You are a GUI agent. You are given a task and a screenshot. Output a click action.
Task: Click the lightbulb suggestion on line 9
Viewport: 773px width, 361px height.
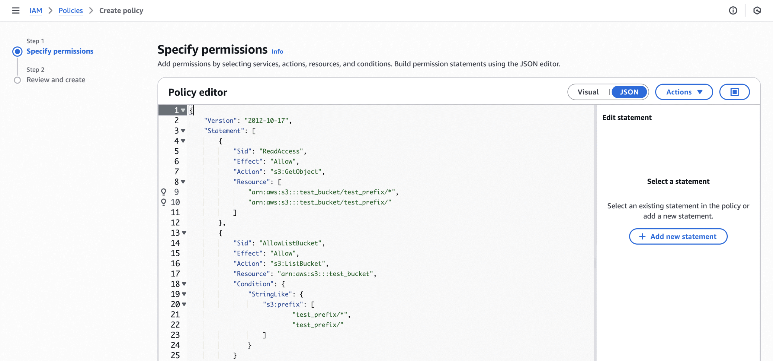(163, 192)
